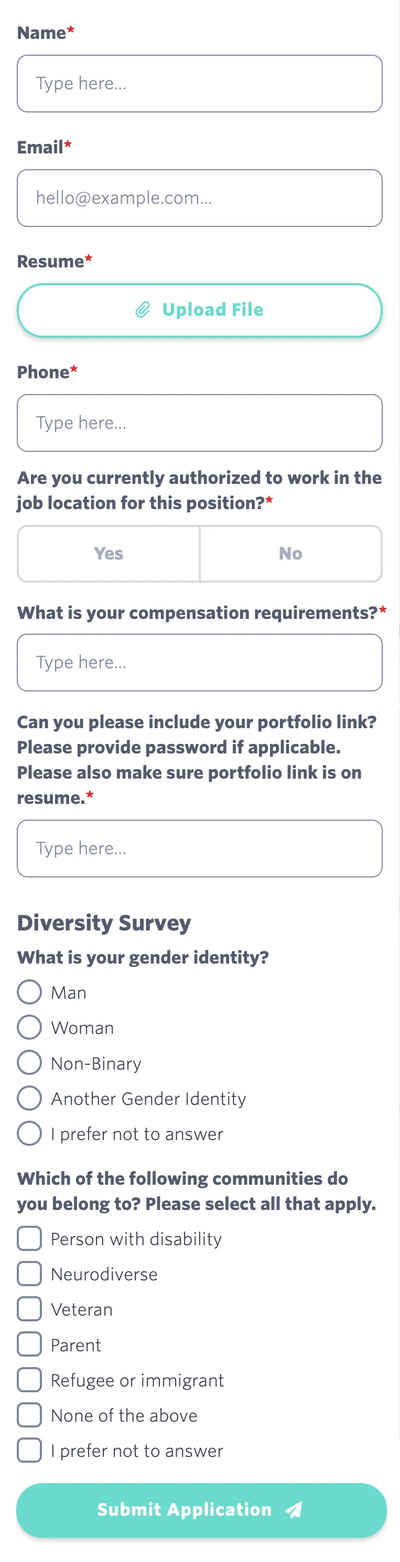Check the Neurodiverse community checkbox
The width and height of the screenshot is (400, 1562).
(29, 1274)
